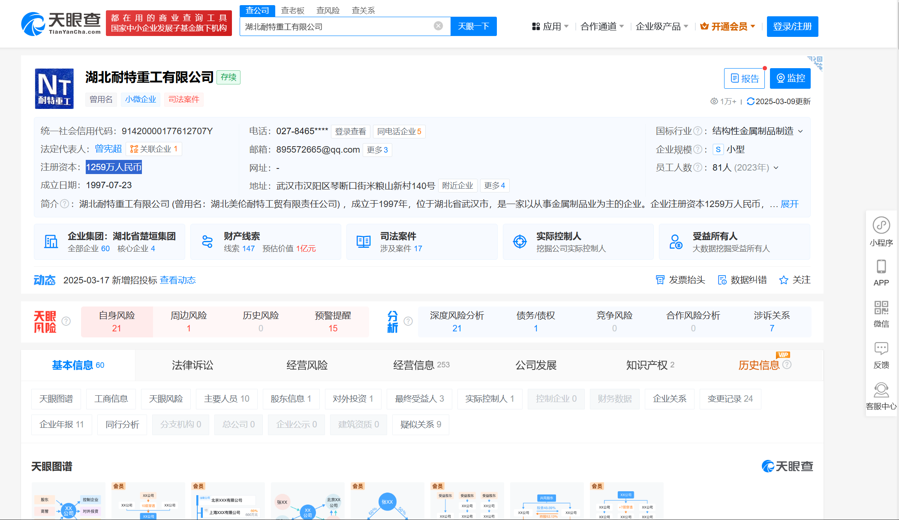The image size is (899, 520).
Task: Click help icon beside 企业规模
Action: (698, 149)
